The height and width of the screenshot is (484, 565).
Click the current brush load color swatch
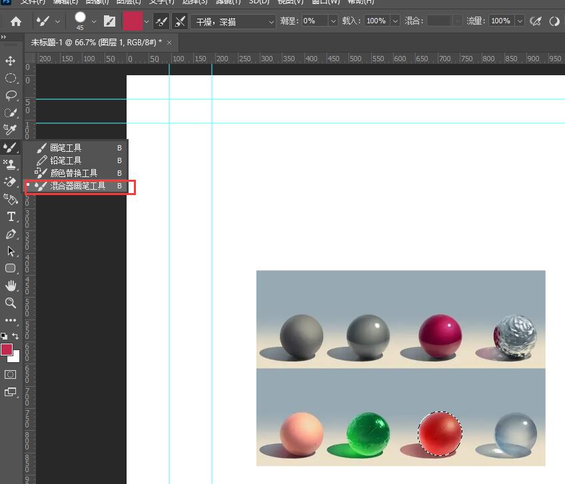click(x=133, y=21)
